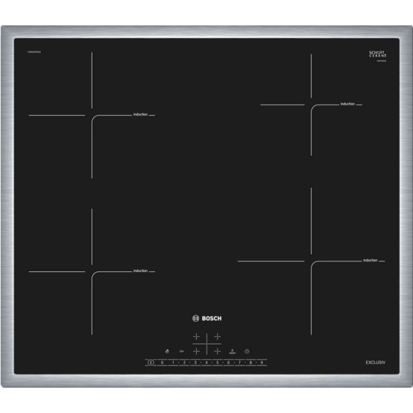Tap the PowerBoost icon
413x413 pixels.
tap(233, 351)
